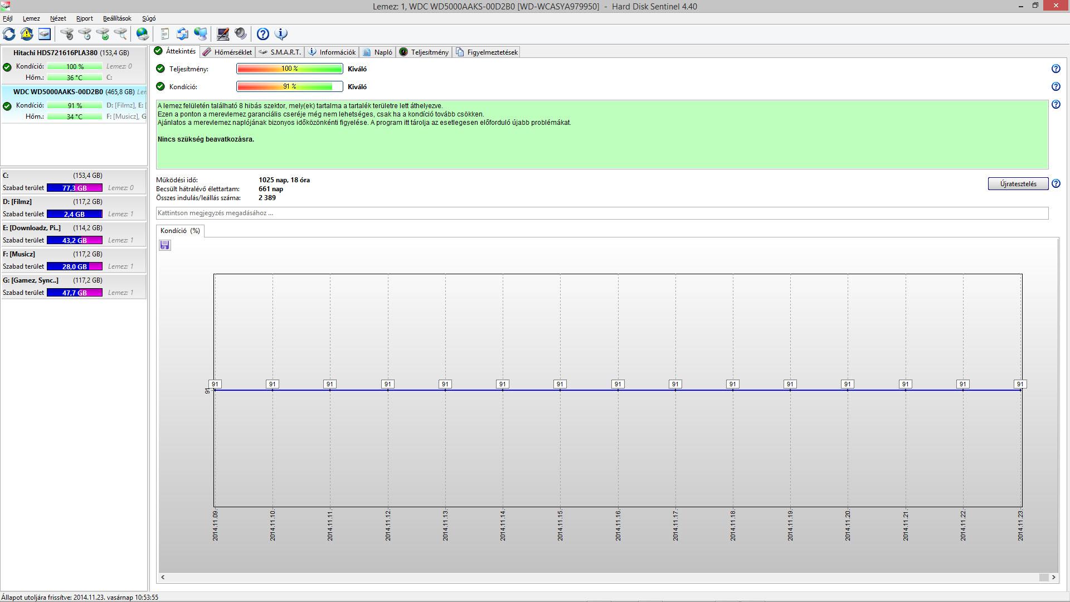Click the chart's right scroll arrow
1070x602 pixels.
1053,577
